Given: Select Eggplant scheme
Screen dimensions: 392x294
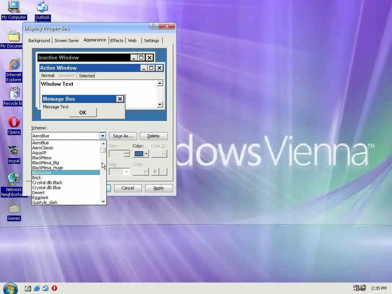Looking at the screenshot, I should coord(66,198).
